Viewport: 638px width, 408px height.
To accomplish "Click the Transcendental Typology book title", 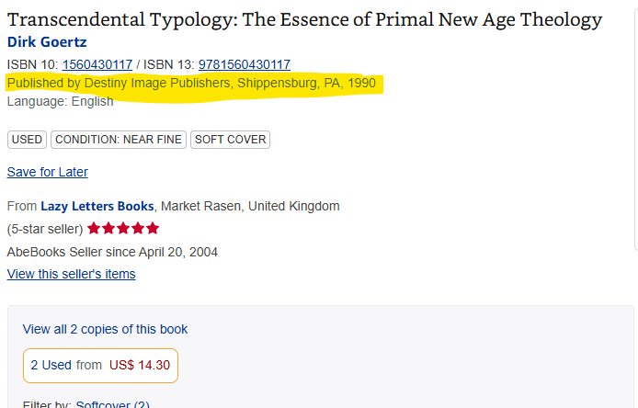I will (x=304, y=19).
